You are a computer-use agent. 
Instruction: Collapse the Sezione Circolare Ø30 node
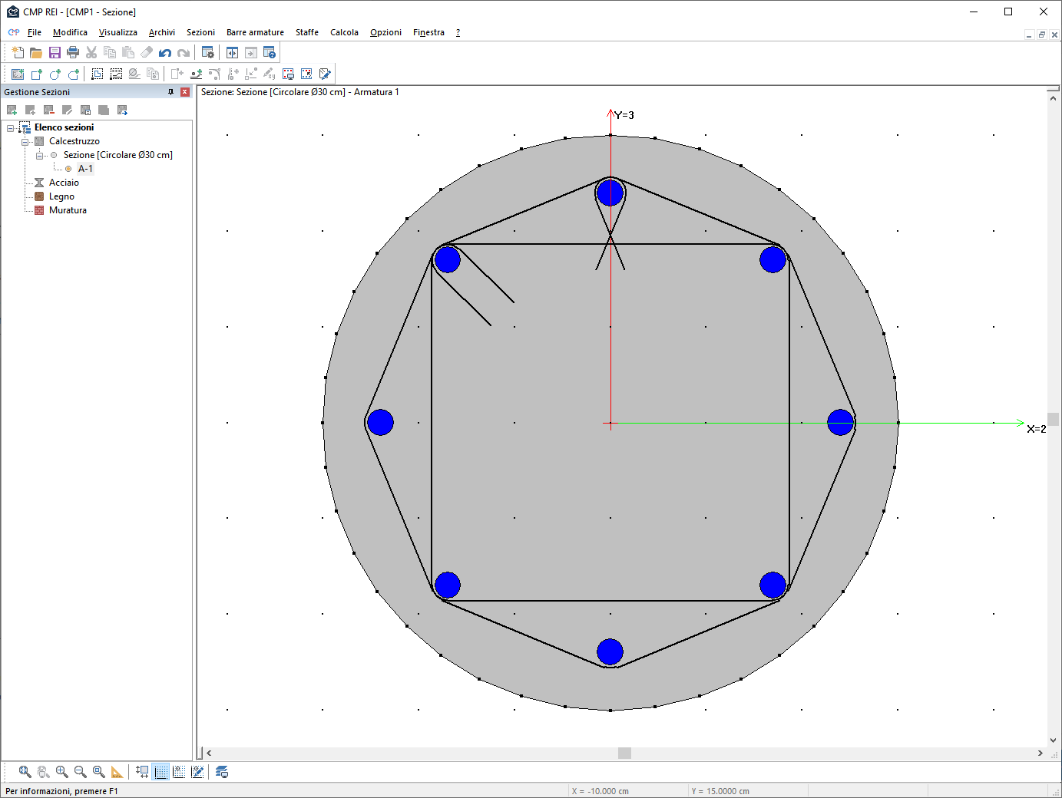(x=39, y=156)
